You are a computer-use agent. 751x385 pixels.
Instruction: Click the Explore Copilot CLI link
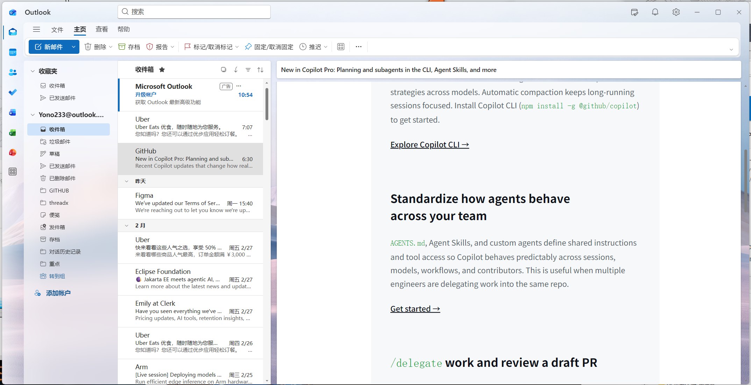(x=429, y=145)
